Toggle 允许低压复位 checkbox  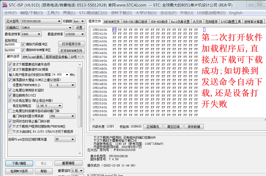pyautogui.click(x=10, y=101)
